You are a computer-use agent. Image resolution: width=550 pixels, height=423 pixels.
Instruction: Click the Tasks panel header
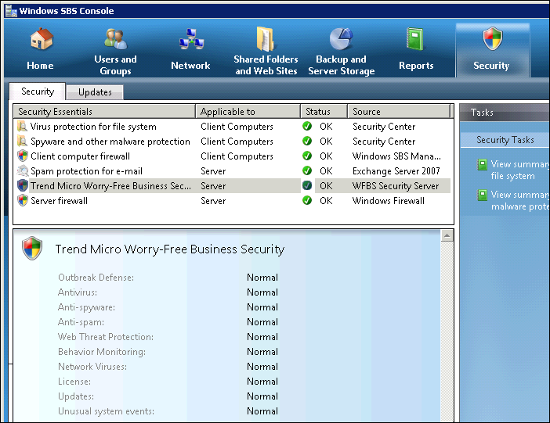[505, 113]
